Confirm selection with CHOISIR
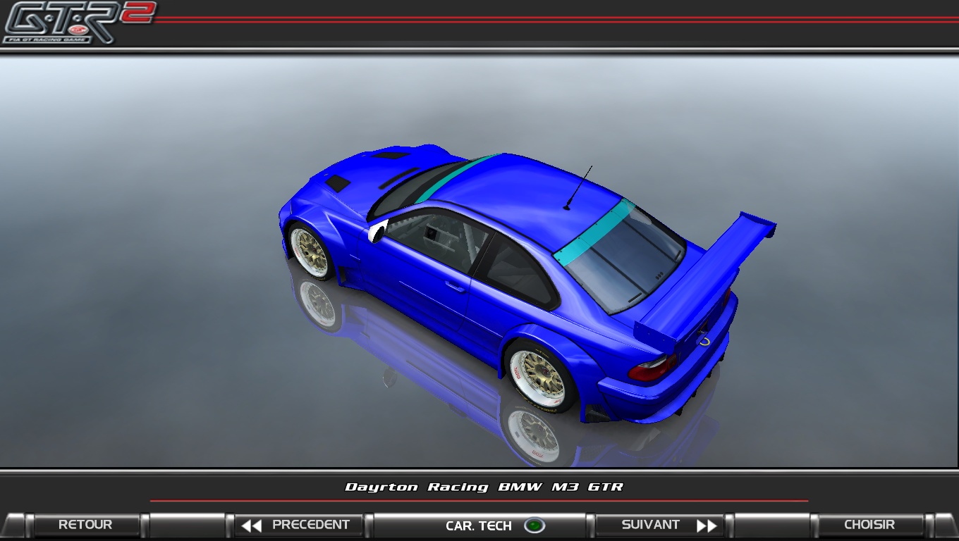 click(x=869, y=525)
